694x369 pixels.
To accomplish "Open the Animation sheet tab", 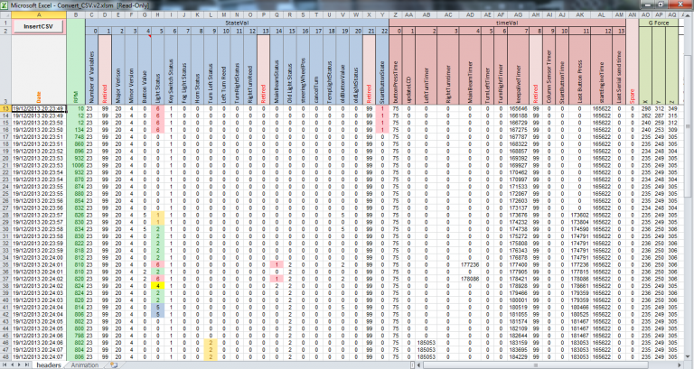I will [85, 365].
